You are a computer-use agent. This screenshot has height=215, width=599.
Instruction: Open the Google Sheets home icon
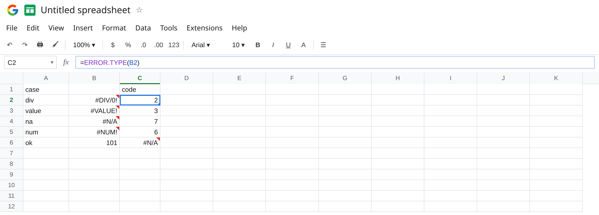coord(30,10)
